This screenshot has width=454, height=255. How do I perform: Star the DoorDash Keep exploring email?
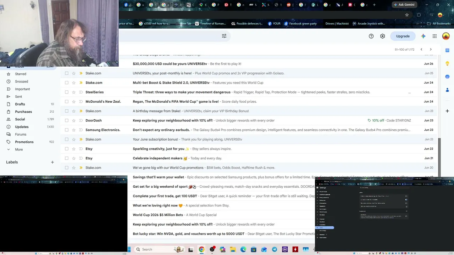pyautogui.click(x=74, y=120)
